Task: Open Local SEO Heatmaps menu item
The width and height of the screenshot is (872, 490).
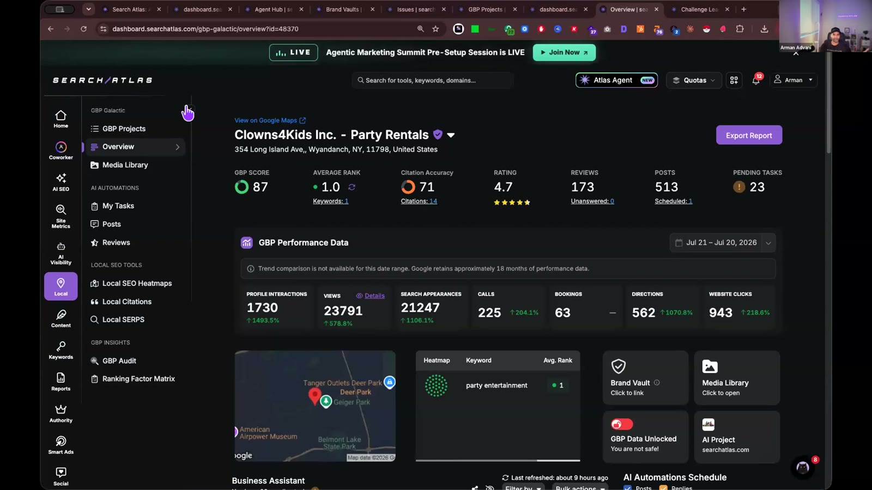Action: (x=137, y=283)
